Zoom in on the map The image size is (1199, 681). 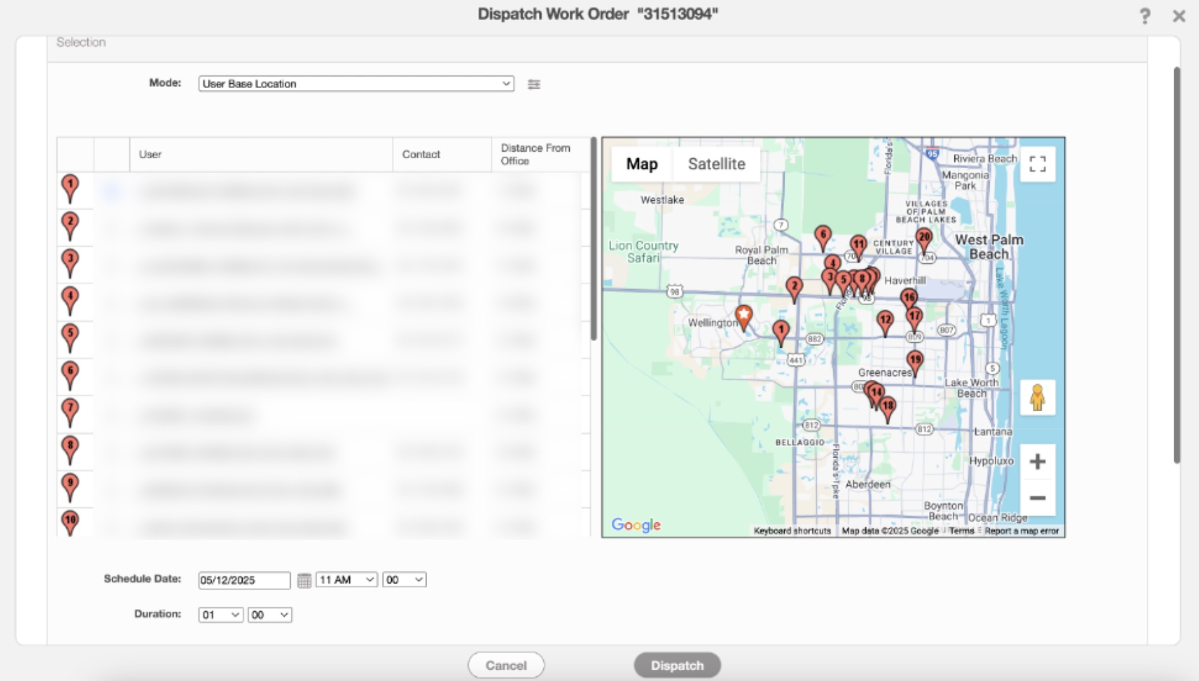point(1037,462)
